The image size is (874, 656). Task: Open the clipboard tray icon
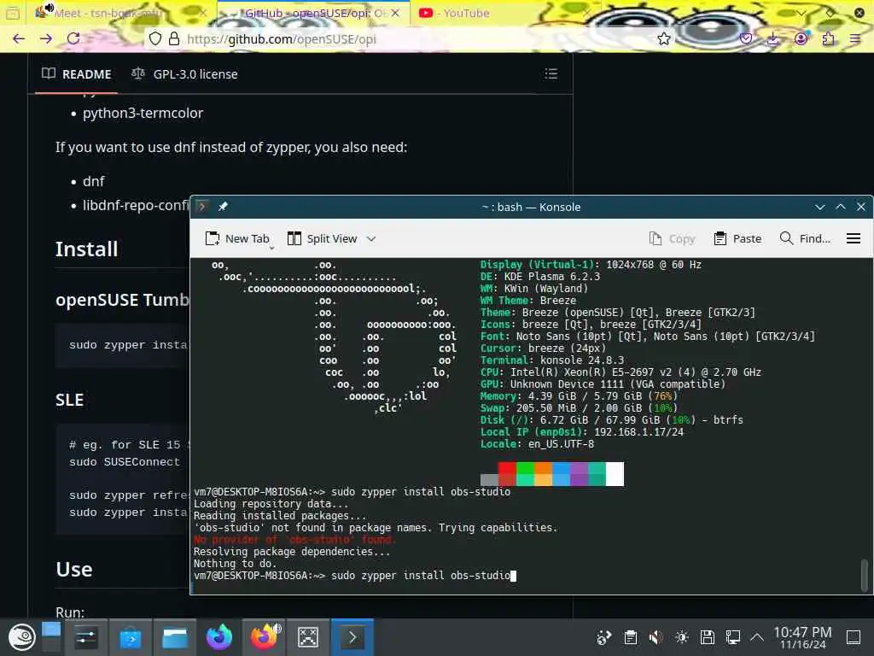[631, 637]
